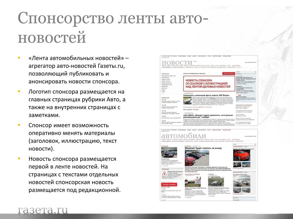Click the 'автомобили' page logo heading

(184, 136)
